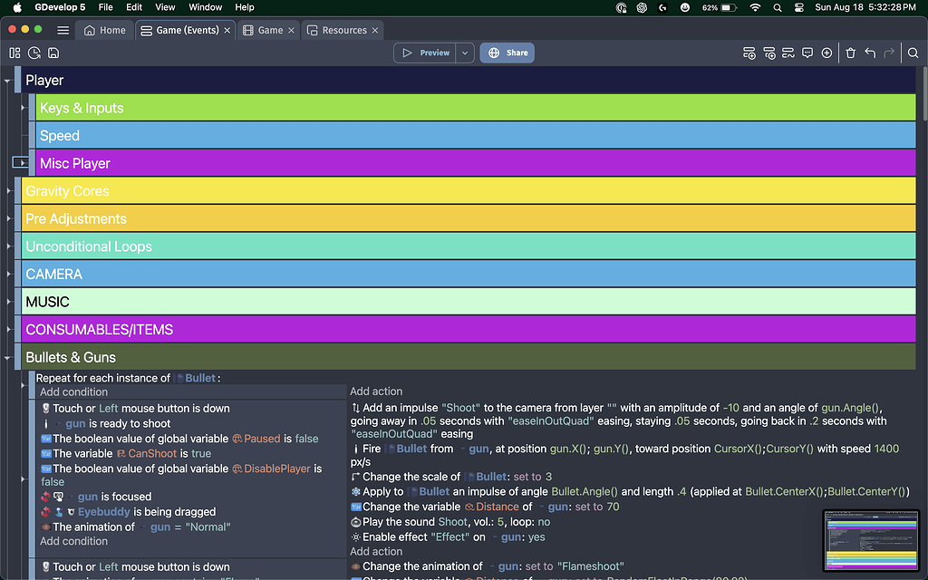
Task: Open the Edit menu in the menu bar
Action: [x=133, y=7]
